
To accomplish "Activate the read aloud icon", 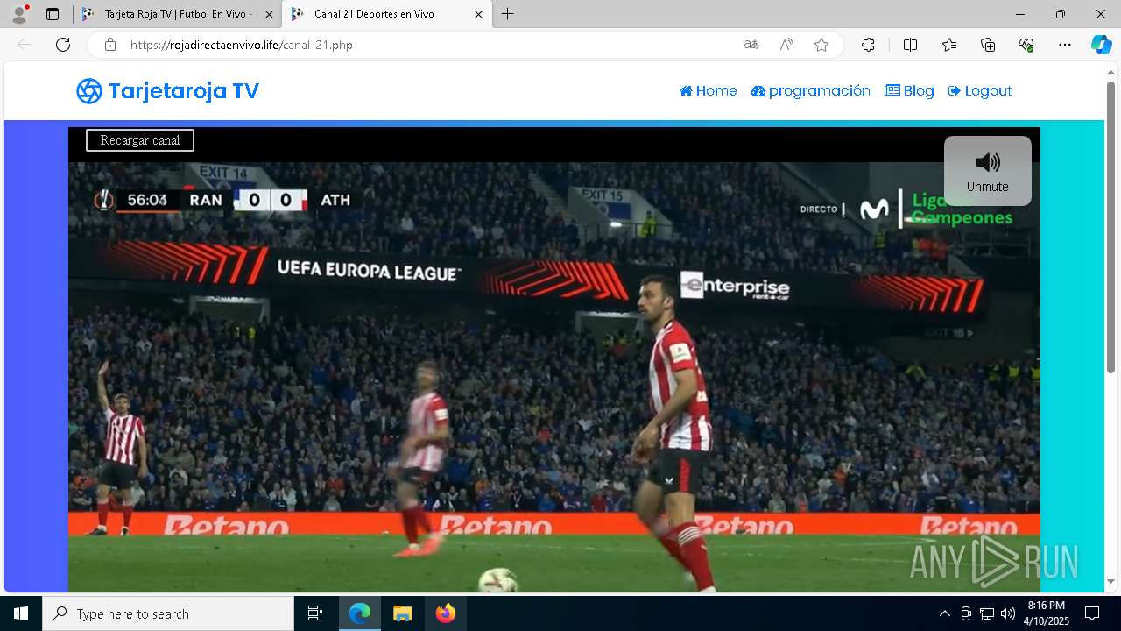I will [x=786, y=45].
